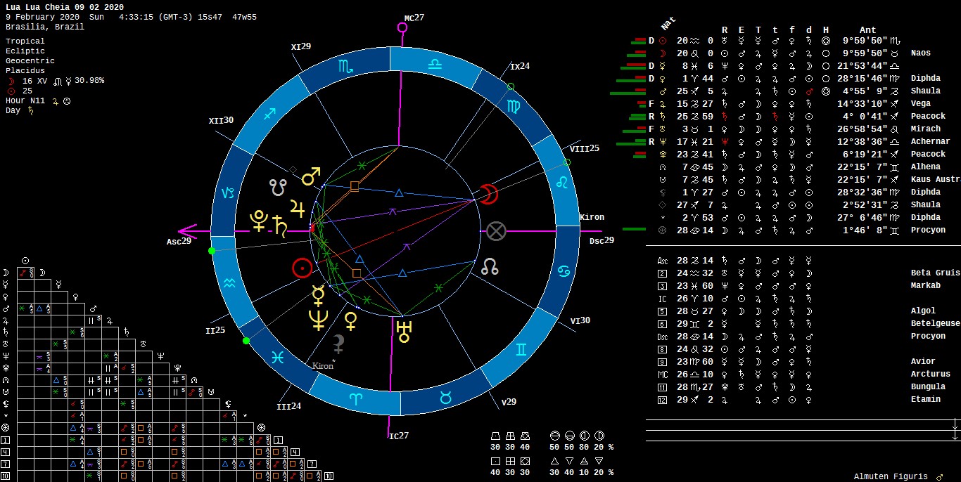The width and height of the screenshot is (961, 482).
Task: Click the Naos star name in the table
Action: coord(920,53)
